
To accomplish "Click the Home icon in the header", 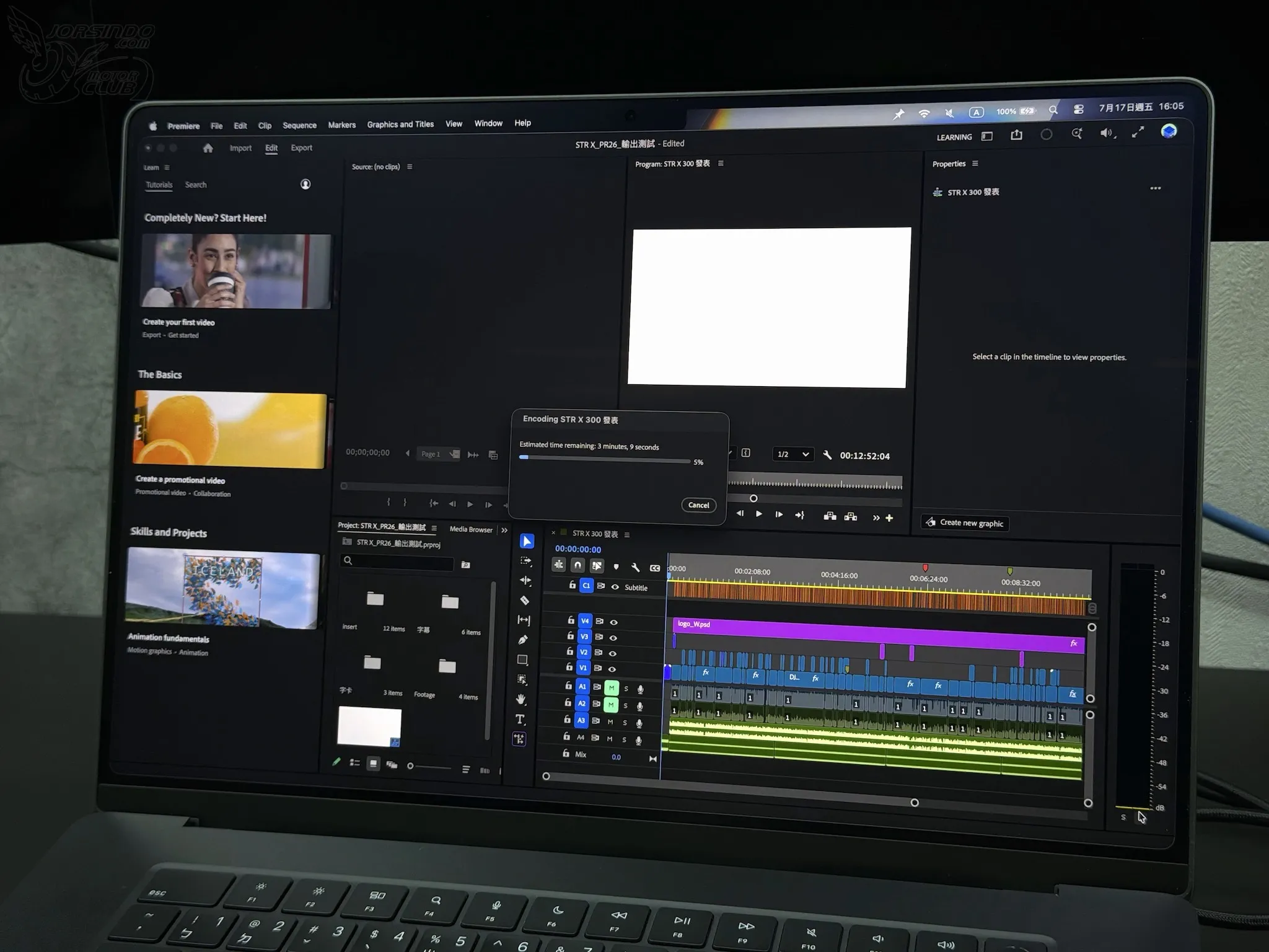I will [208, 148].
